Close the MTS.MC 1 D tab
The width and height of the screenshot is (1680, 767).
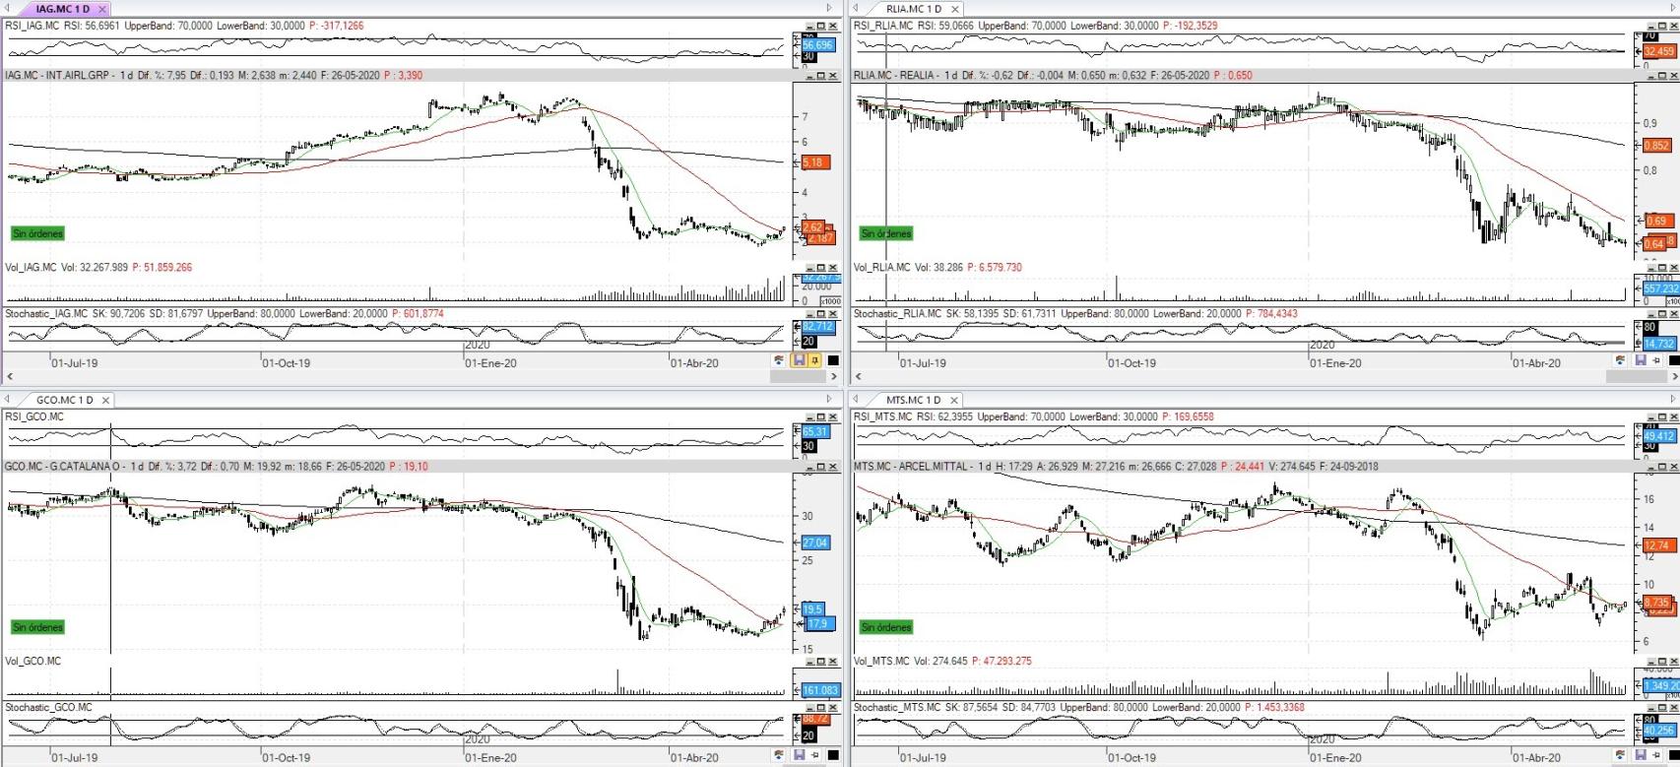point(952,400)
